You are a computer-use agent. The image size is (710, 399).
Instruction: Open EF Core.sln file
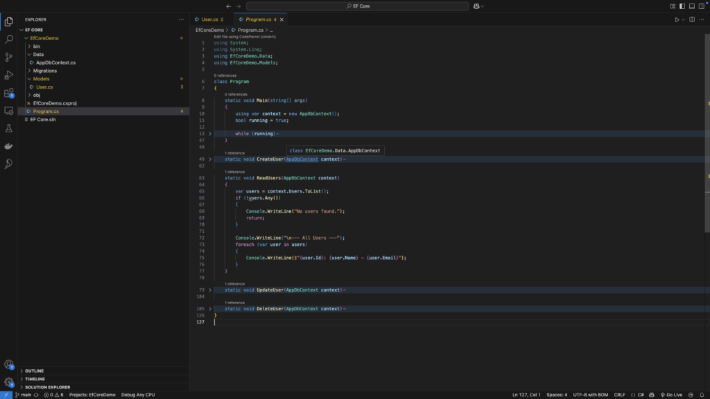point(43,119)
